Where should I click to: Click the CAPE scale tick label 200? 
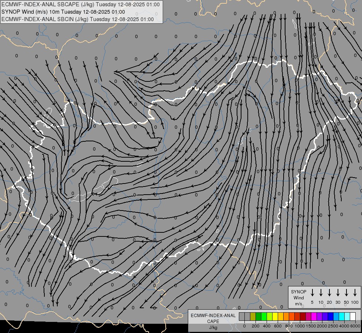pyautogui.click(x=256, y=326)
